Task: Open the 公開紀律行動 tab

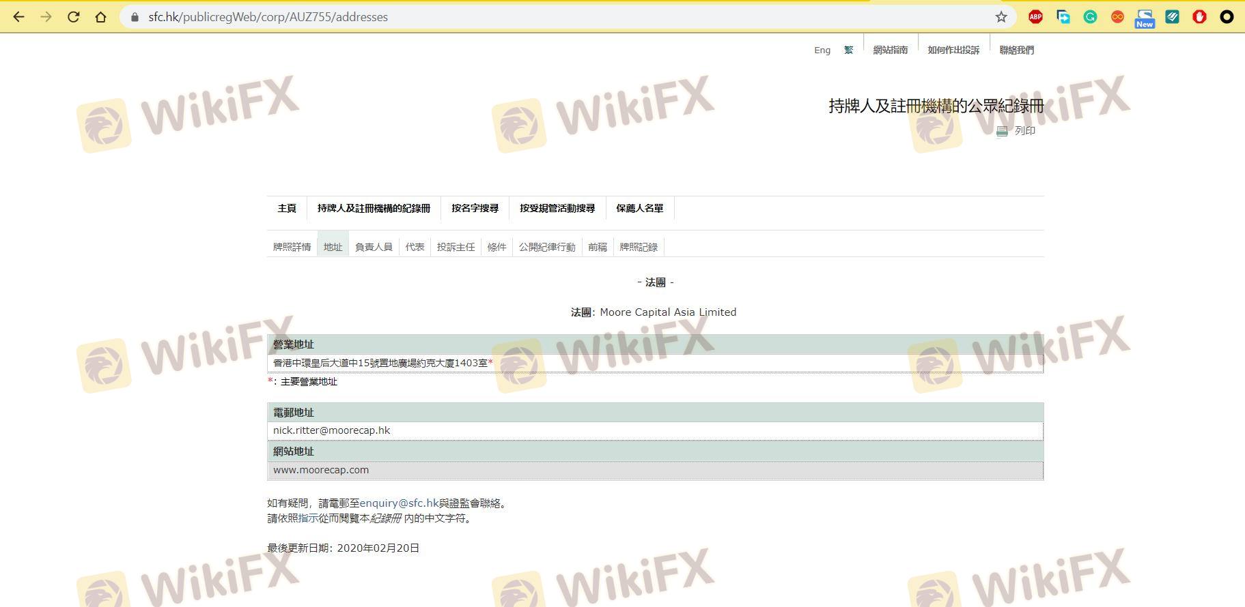Action: (x=546, y=247)
